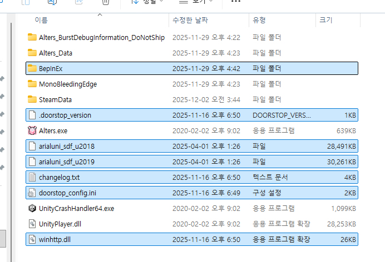Click the doorstop_config.ini gear file icon
Image resolution: width=385 pixels, height=262 pixels.
pyautogui.click(x=32, y=193)
